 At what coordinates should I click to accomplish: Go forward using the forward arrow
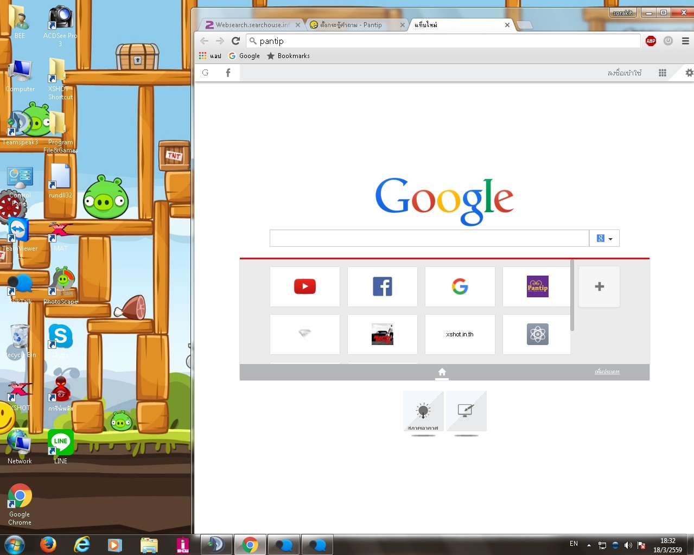pyautogui.click(x=220, y=41)
